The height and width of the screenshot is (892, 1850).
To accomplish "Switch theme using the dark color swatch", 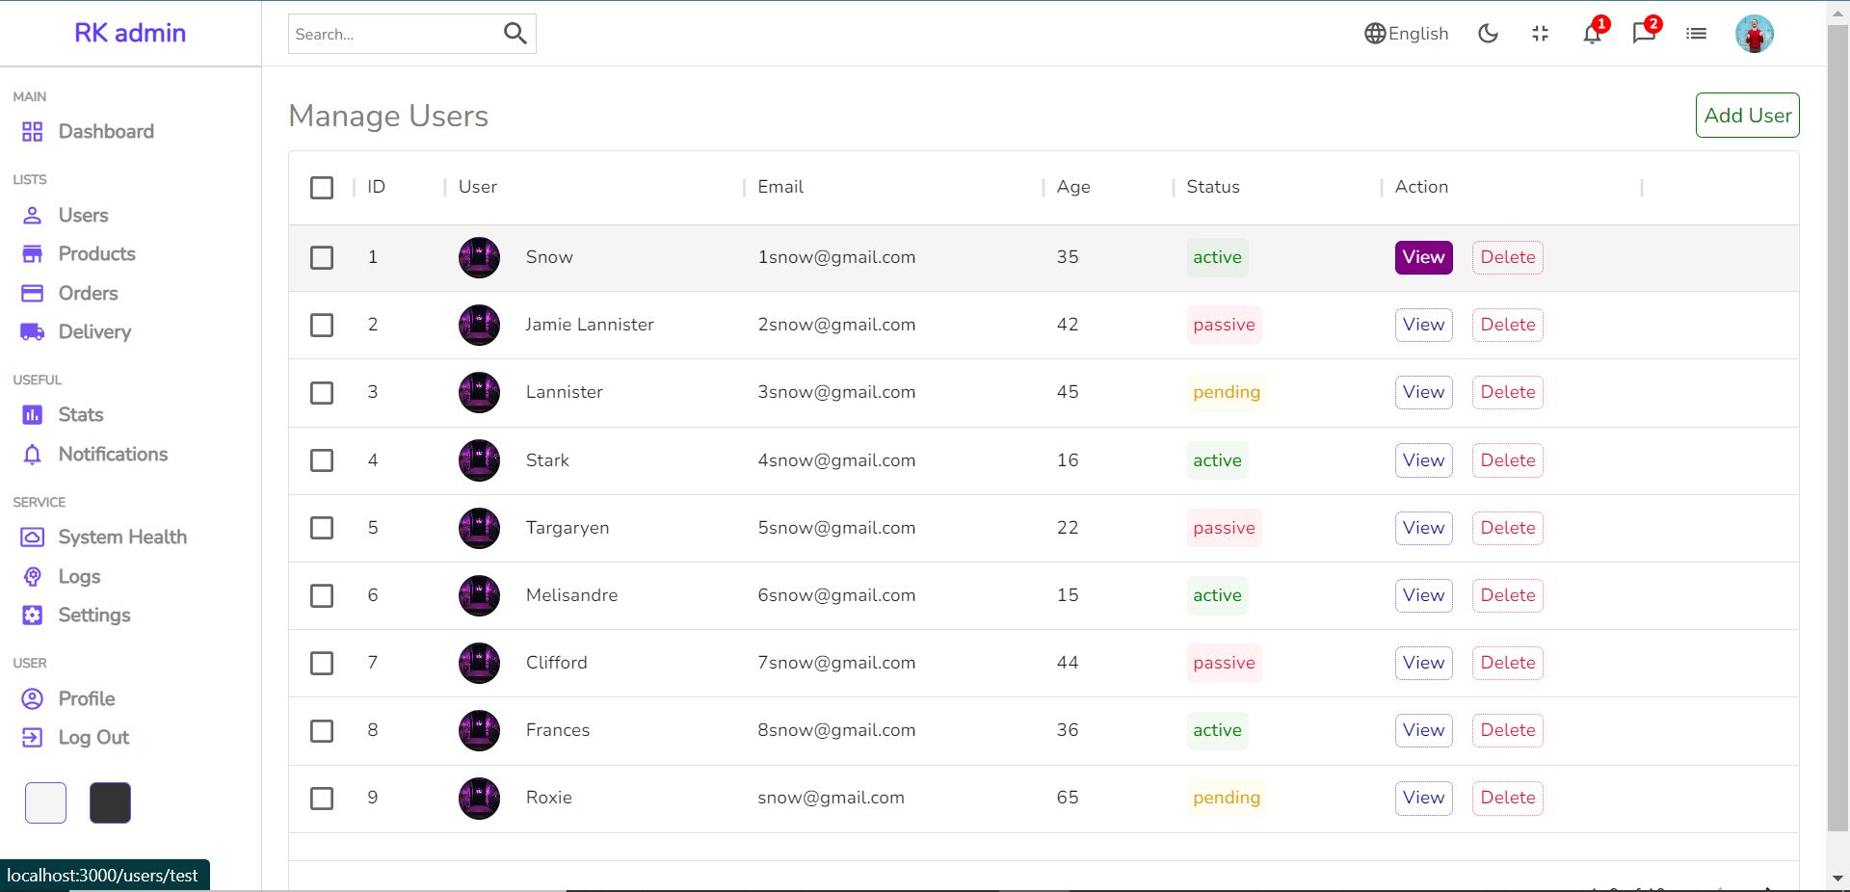I will [109, 802].
